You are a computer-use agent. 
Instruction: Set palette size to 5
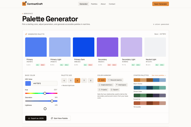pyautogui.click(x=71, y=81)
